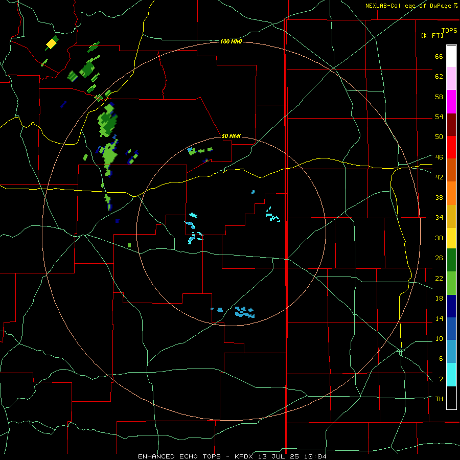Click the 'TH' legend label

click(439, 399)
